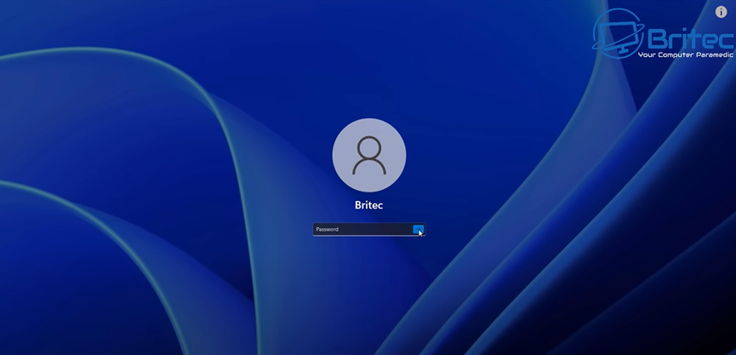Click the blue submit arrow in password box

pyautogui.click(x=419, y=229)
